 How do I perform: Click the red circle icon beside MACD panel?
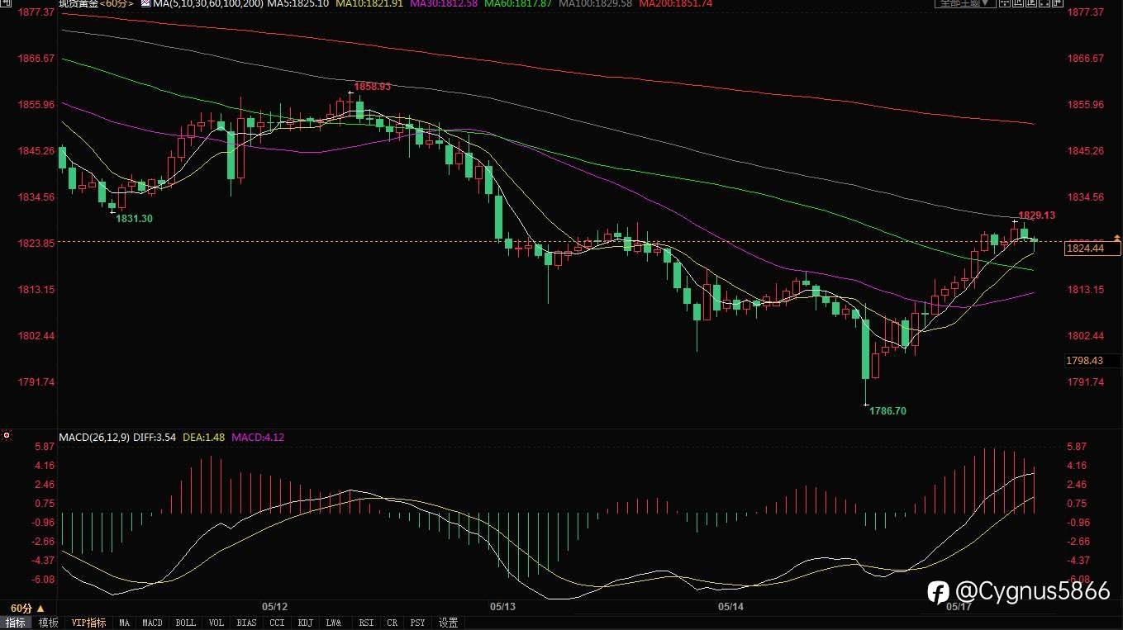click(7, 435)
